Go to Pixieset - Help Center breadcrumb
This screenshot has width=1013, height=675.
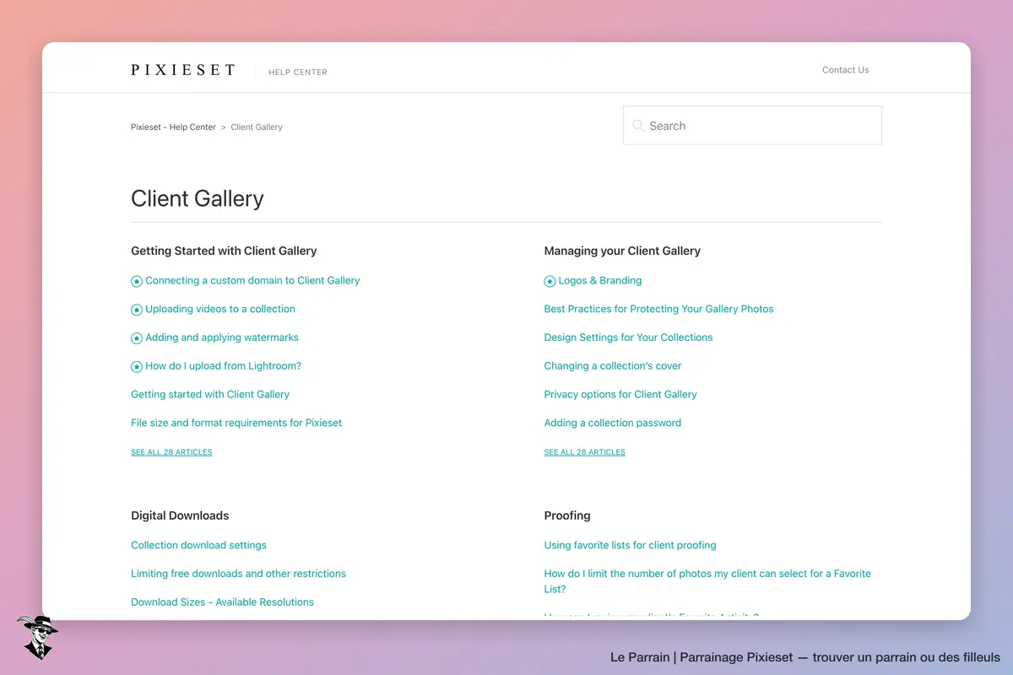(173, 127)
